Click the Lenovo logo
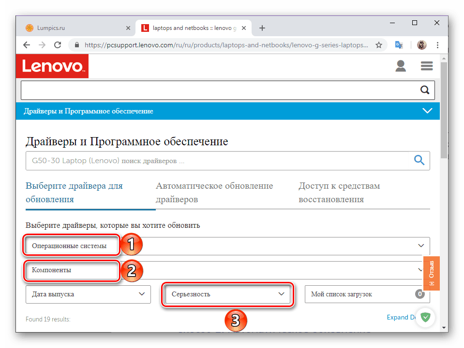 pos(52,66)
